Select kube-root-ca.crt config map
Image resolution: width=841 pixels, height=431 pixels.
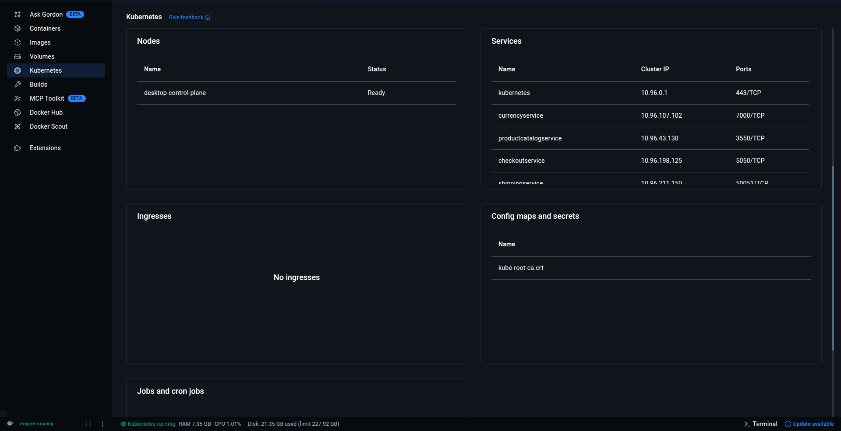651,268
